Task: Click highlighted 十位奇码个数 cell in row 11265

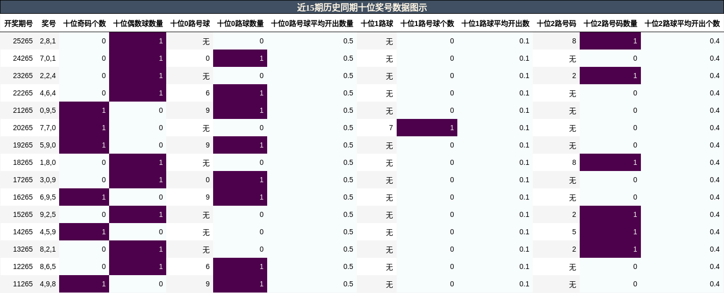Action: pyautogui.click(x=84, y=284)
